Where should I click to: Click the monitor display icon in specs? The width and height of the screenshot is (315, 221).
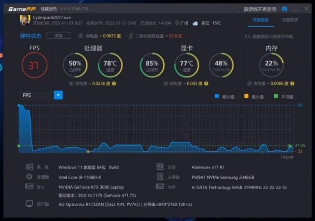click(29, 204)
